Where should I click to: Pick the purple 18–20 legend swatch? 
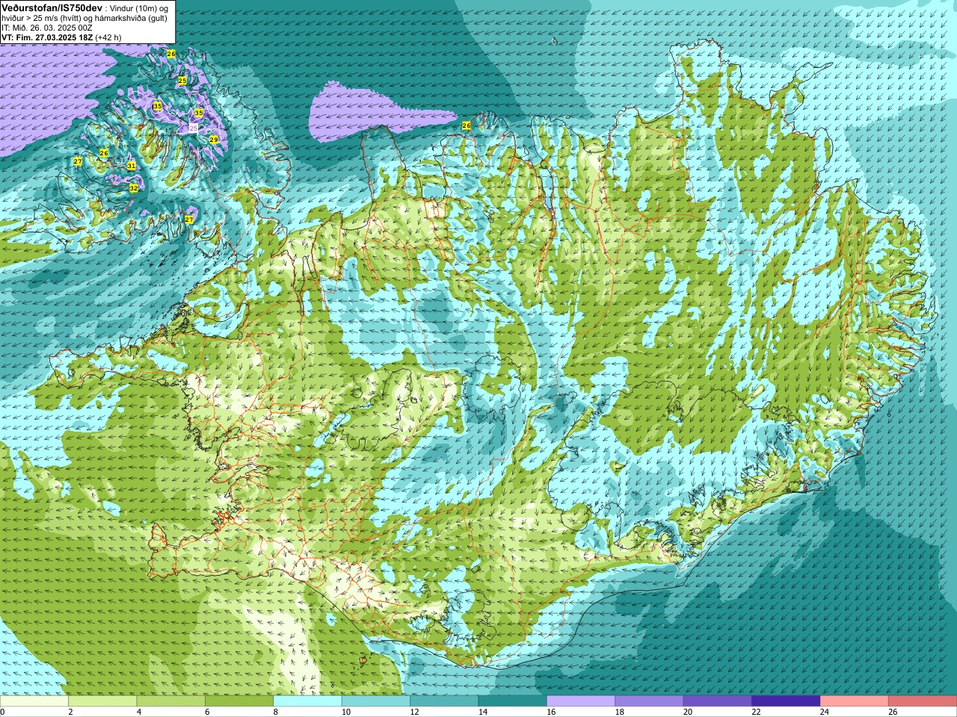click(x=649, y=701)
